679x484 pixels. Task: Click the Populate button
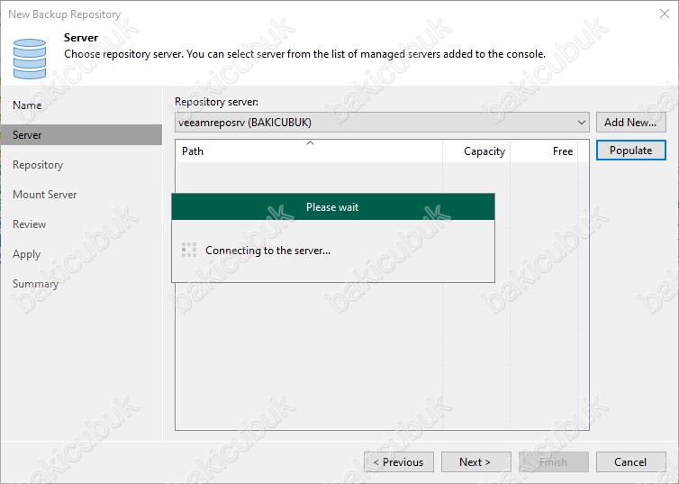[x=631, y=151]
